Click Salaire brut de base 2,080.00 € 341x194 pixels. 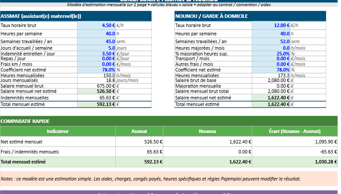[x=271, y=80]
